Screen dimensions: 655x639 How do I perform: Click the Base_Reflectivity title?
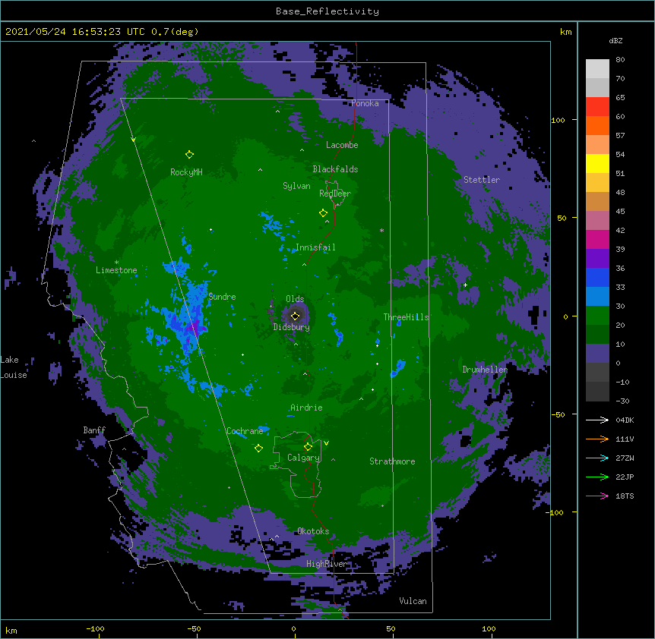[327, 11]
